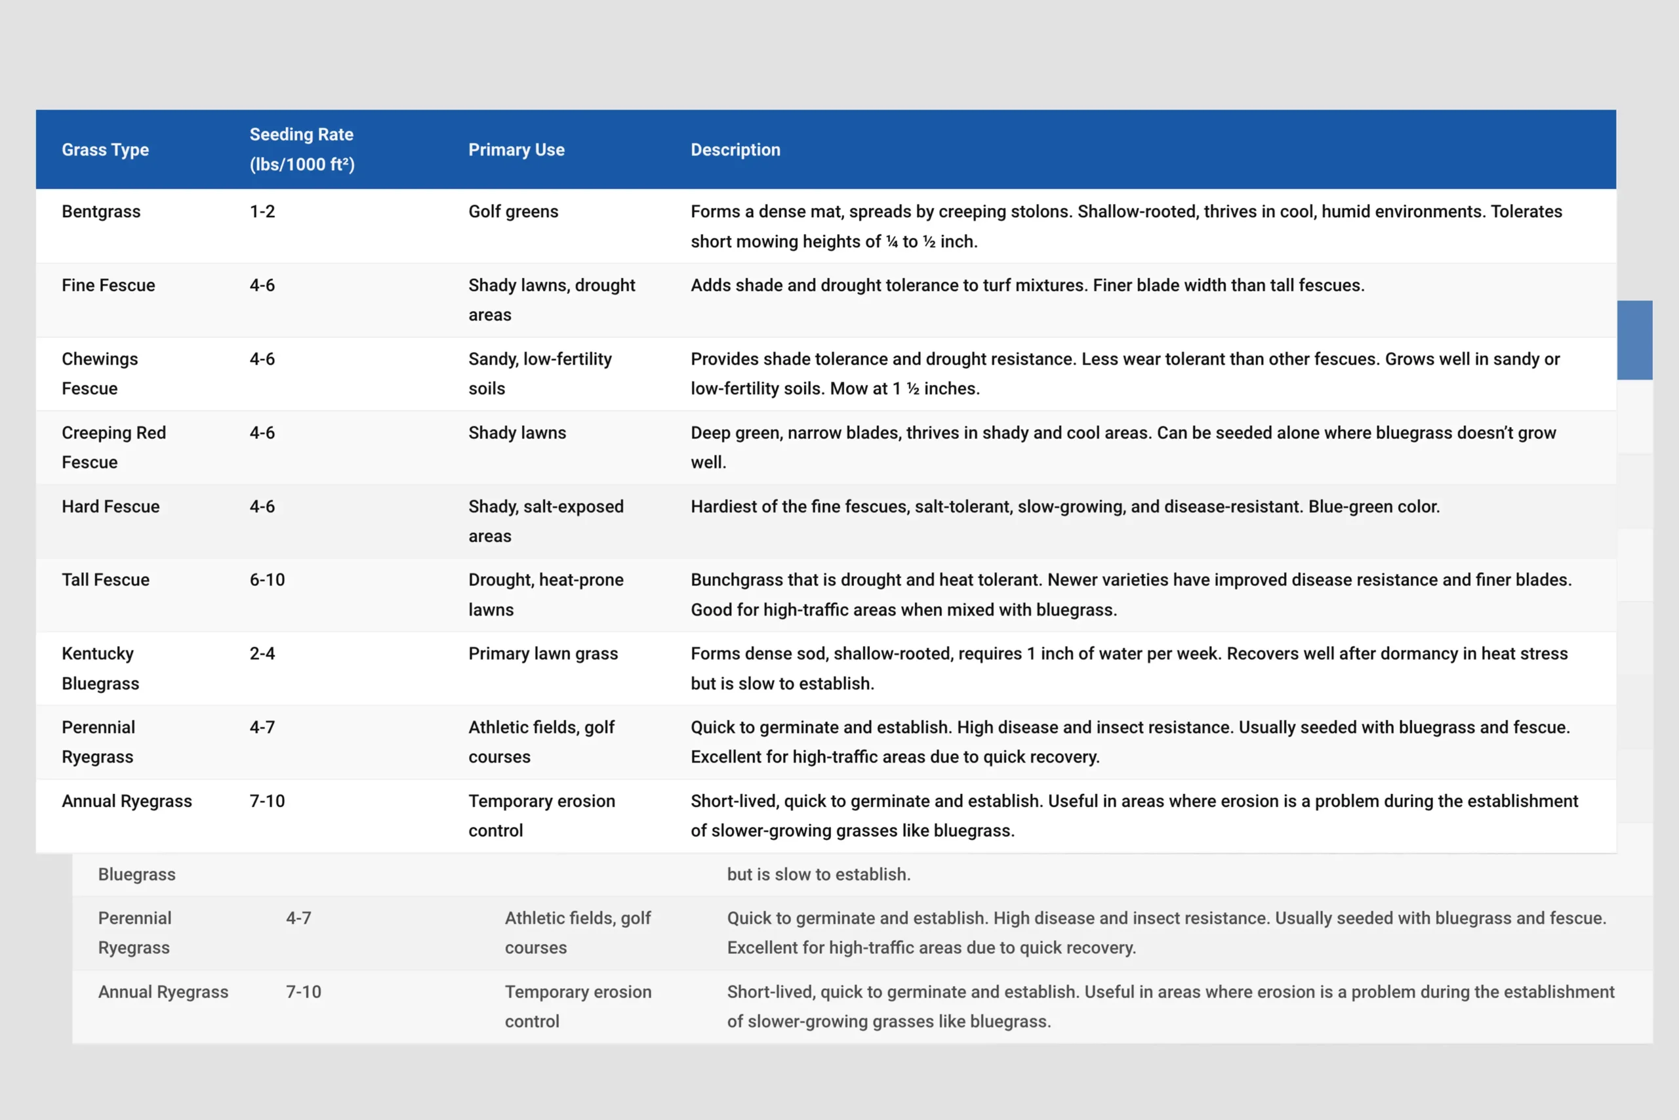The image size is (1679, 1120).
Task: Click the Description column header
Action: (x=735, y=150)
